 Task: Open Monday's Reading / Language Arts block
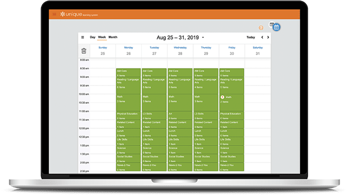pos(128,85)
